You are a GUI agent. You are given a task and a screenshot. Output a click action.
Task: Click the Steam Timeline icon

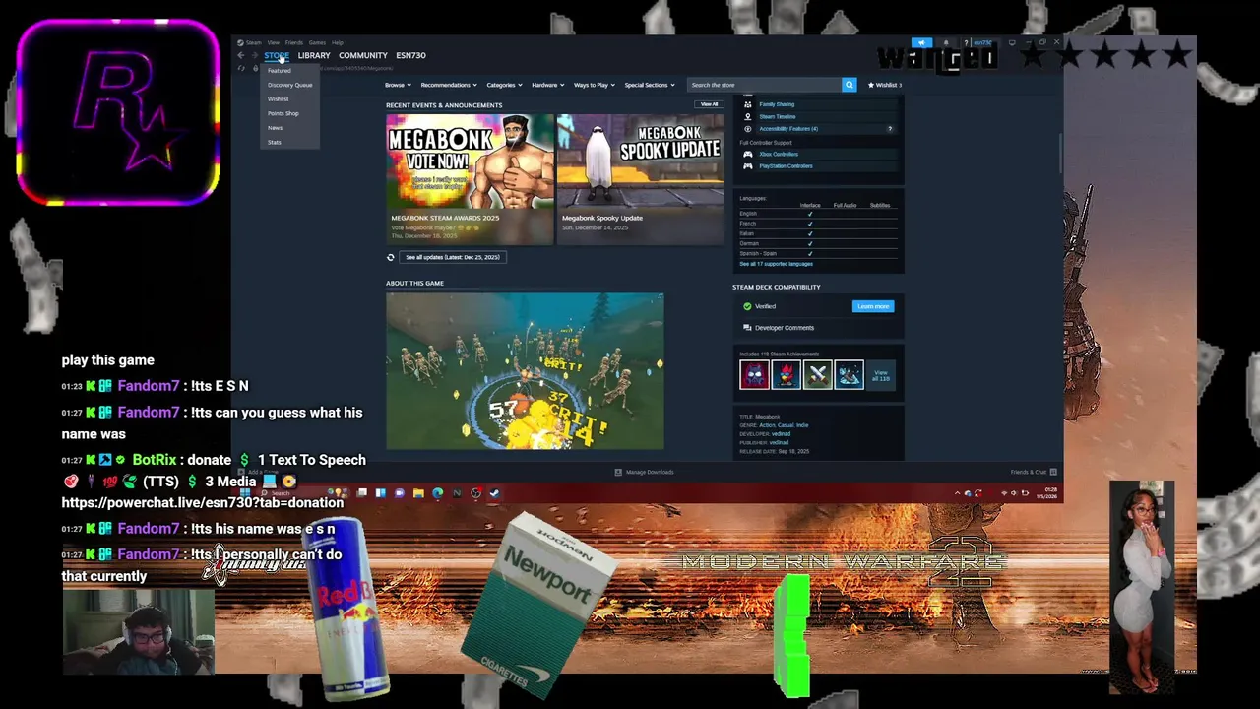coord(747,116)
